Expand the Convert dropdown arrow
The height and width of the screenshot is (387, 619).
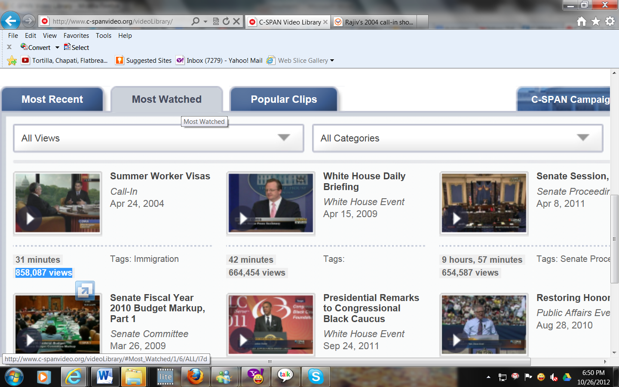(x=57, y=48)
